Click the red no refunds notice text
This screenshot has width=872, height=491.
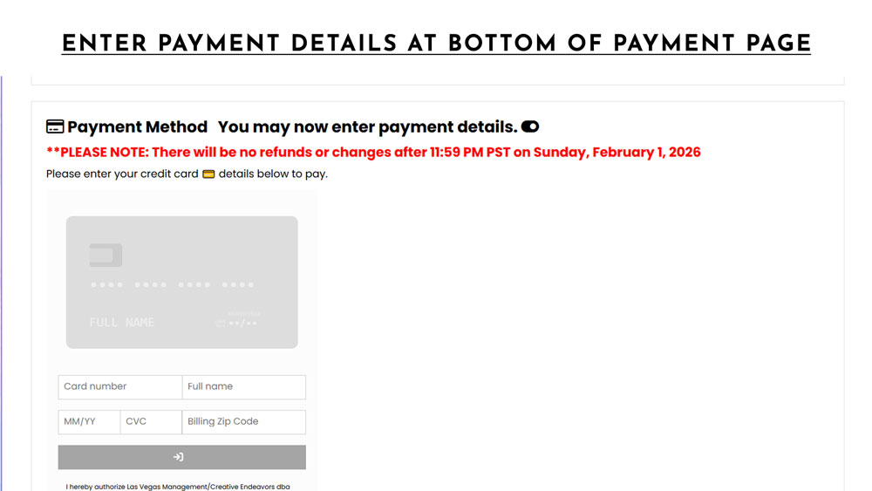point(373,153)
